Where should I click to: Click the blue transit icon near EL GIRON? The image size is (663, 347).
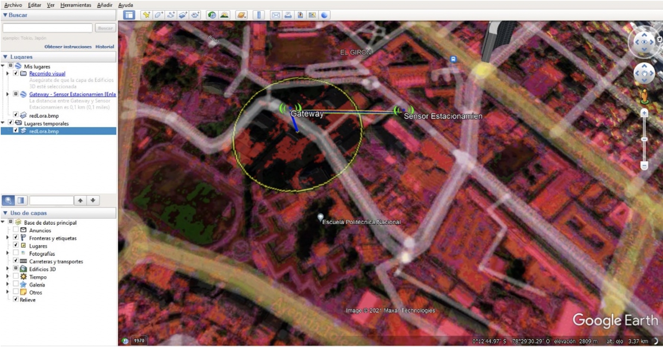[453, 59]
